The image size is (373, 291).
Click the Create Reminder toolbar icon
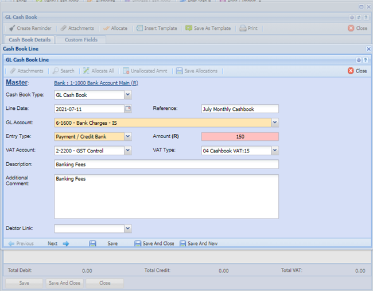coord(13,28)
